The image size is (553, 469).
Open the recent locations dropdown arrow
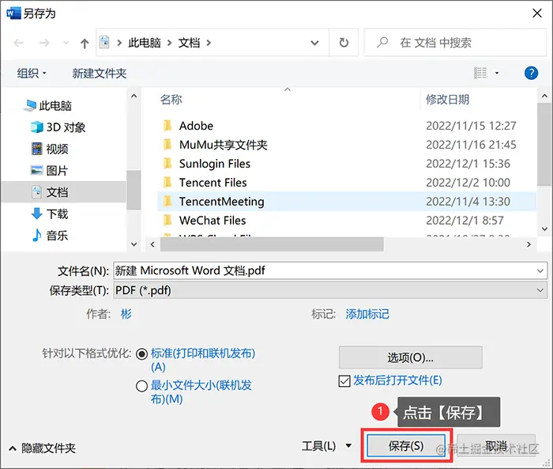(66, 43)
